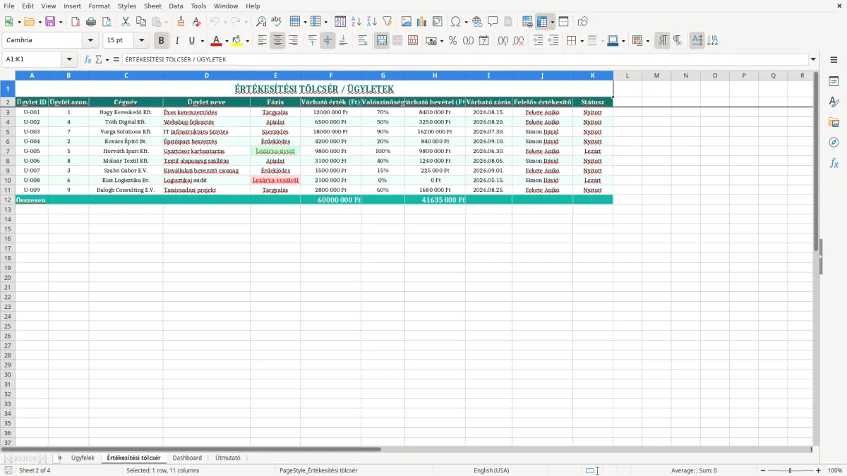This screenshot has height=476, width=847.
Task: Expand the formula bar input line
Action: click(813, 59)
